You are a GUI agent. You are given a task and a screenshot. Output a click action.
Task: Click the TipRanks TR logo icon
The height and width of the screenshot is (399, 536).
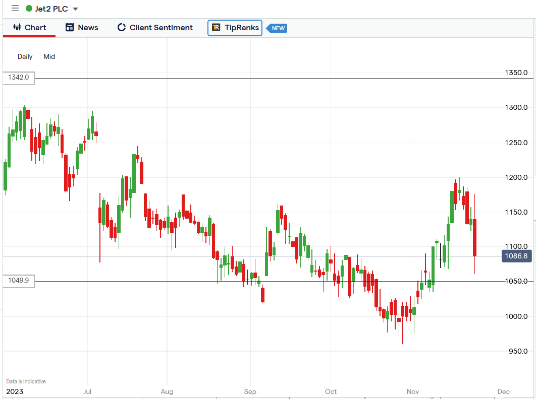pyautogui.click(x=216, y=27)
